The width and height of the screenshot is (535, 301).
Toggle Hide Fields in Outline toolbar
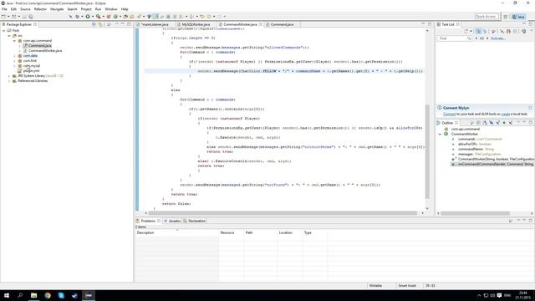pos(492,123)
